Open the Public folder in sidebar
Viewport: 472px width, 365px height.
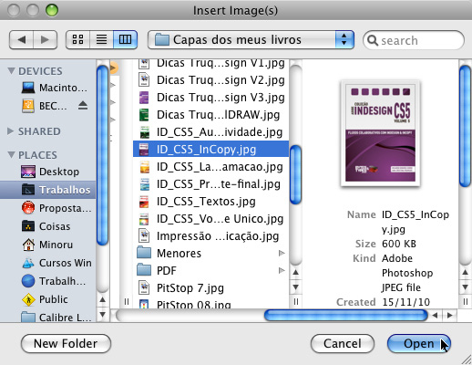(x=45, y=299)
